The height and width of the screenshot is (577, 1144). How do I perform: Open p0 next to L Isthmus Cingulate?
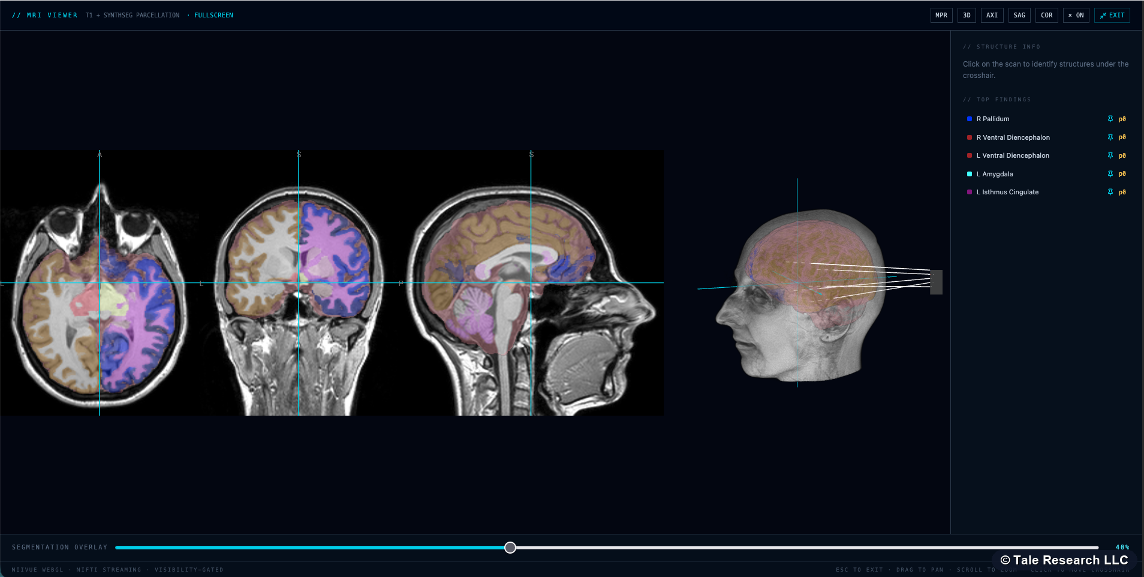pos(1122,192)
